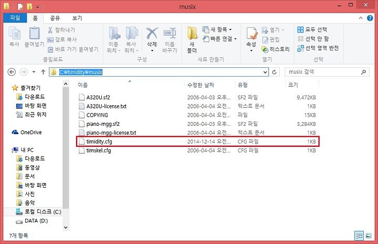The width and height of the screenshot is (378, 244).
Task: Collapse the ribbon with the chevron
Action: click(x=361, y=18)
